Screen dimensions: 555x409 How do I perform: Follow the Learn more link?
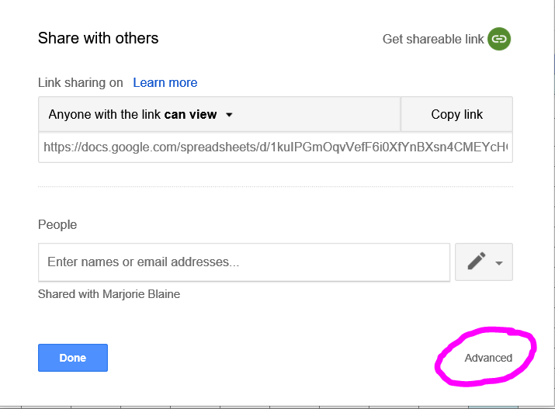165,82
